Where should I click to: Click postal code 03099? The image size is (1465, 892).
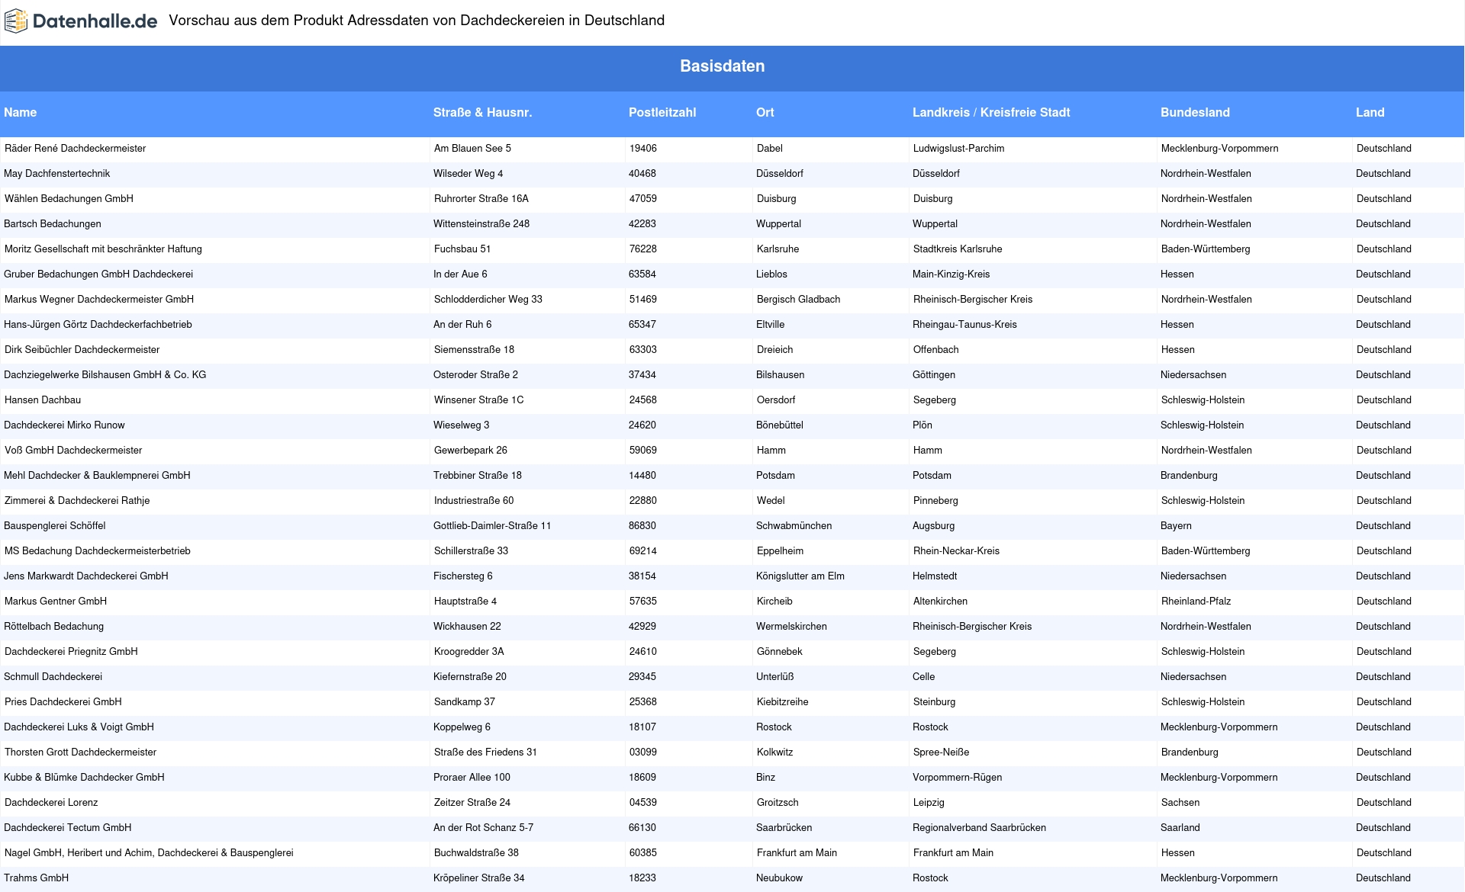pyautogui.click(x=642, y=752)
